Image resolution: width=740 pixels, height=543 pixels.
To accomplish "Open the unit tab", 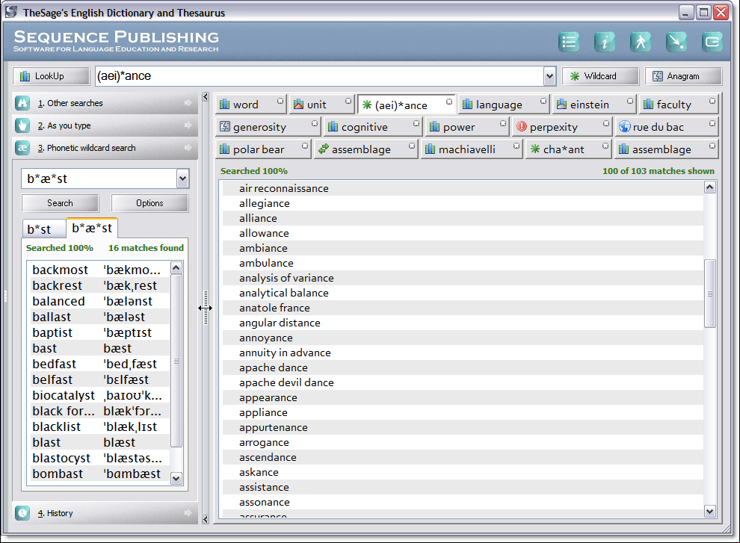I will 322,105.
